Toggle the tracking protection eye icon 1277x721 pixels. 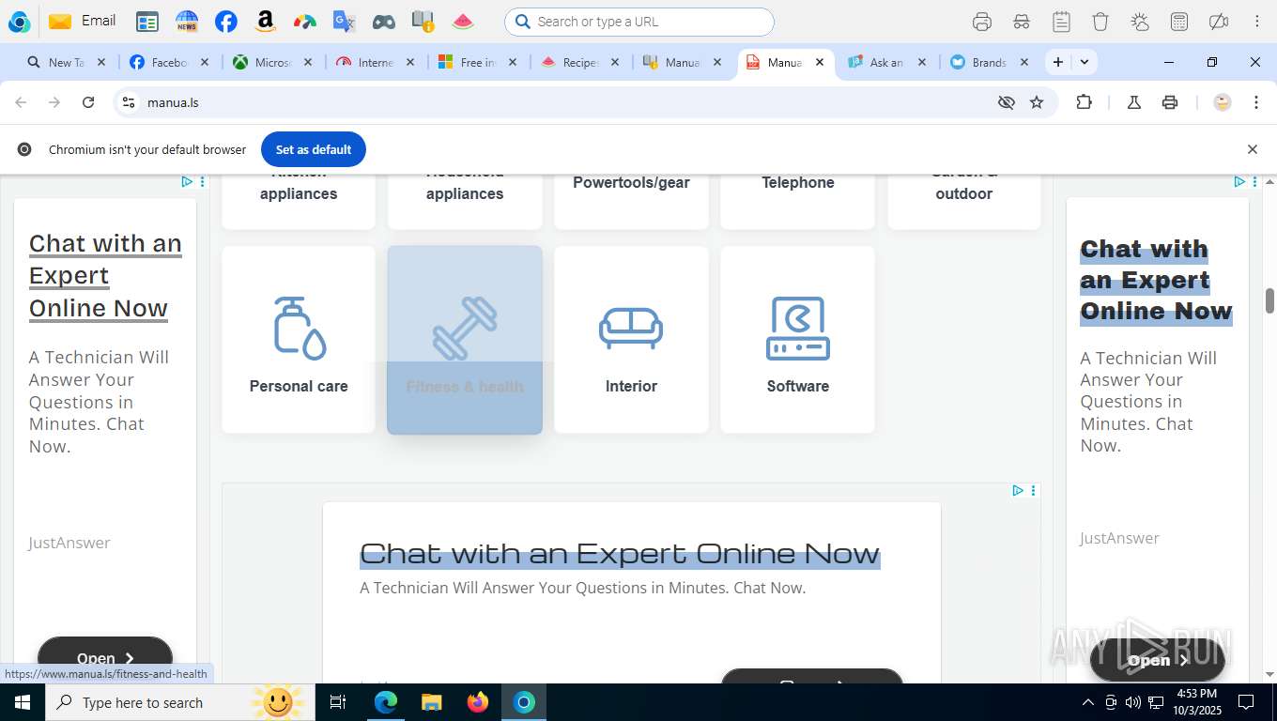coord(1007,102)
